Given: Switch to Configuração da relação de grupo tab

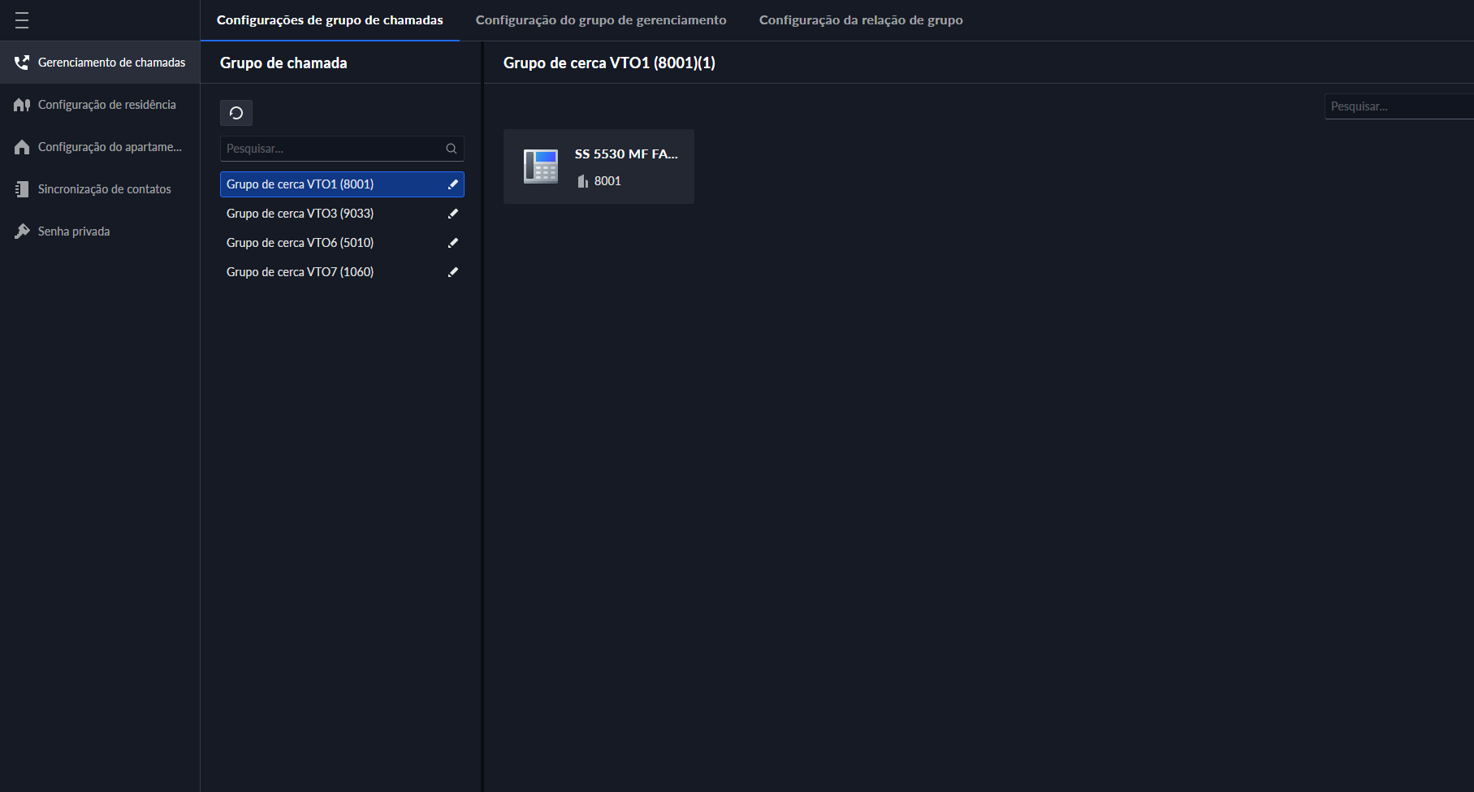Looking at the screenshot, I should [x=861, y=20].
